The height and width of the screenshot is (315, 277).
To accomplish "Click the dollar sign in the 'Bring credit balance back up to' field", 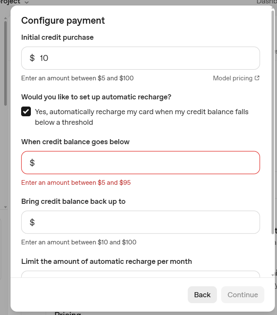I will pyautogui.click(x=32, y=222).
